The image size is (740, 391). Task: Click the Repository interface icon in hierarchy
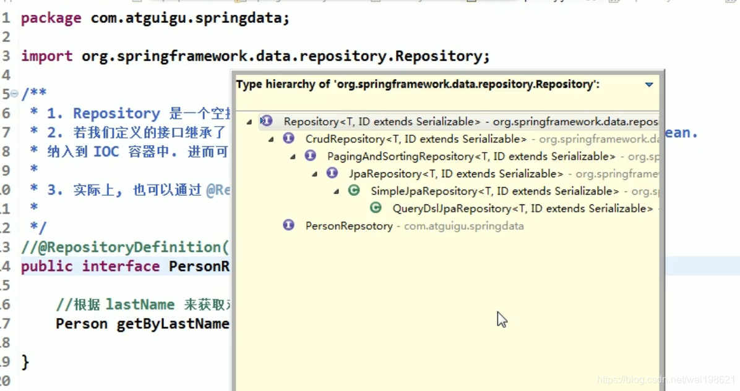(267, 121)
